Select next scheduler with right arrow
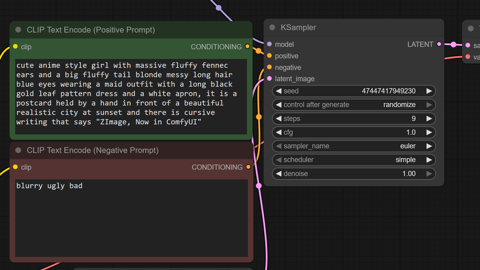Image resolution: width=480 pixels, height=270 pixels. click(429, 160)
